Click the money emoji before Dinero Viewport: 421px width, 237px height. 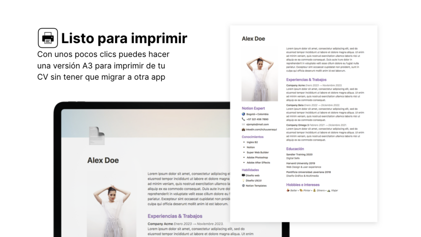(315, 190)
